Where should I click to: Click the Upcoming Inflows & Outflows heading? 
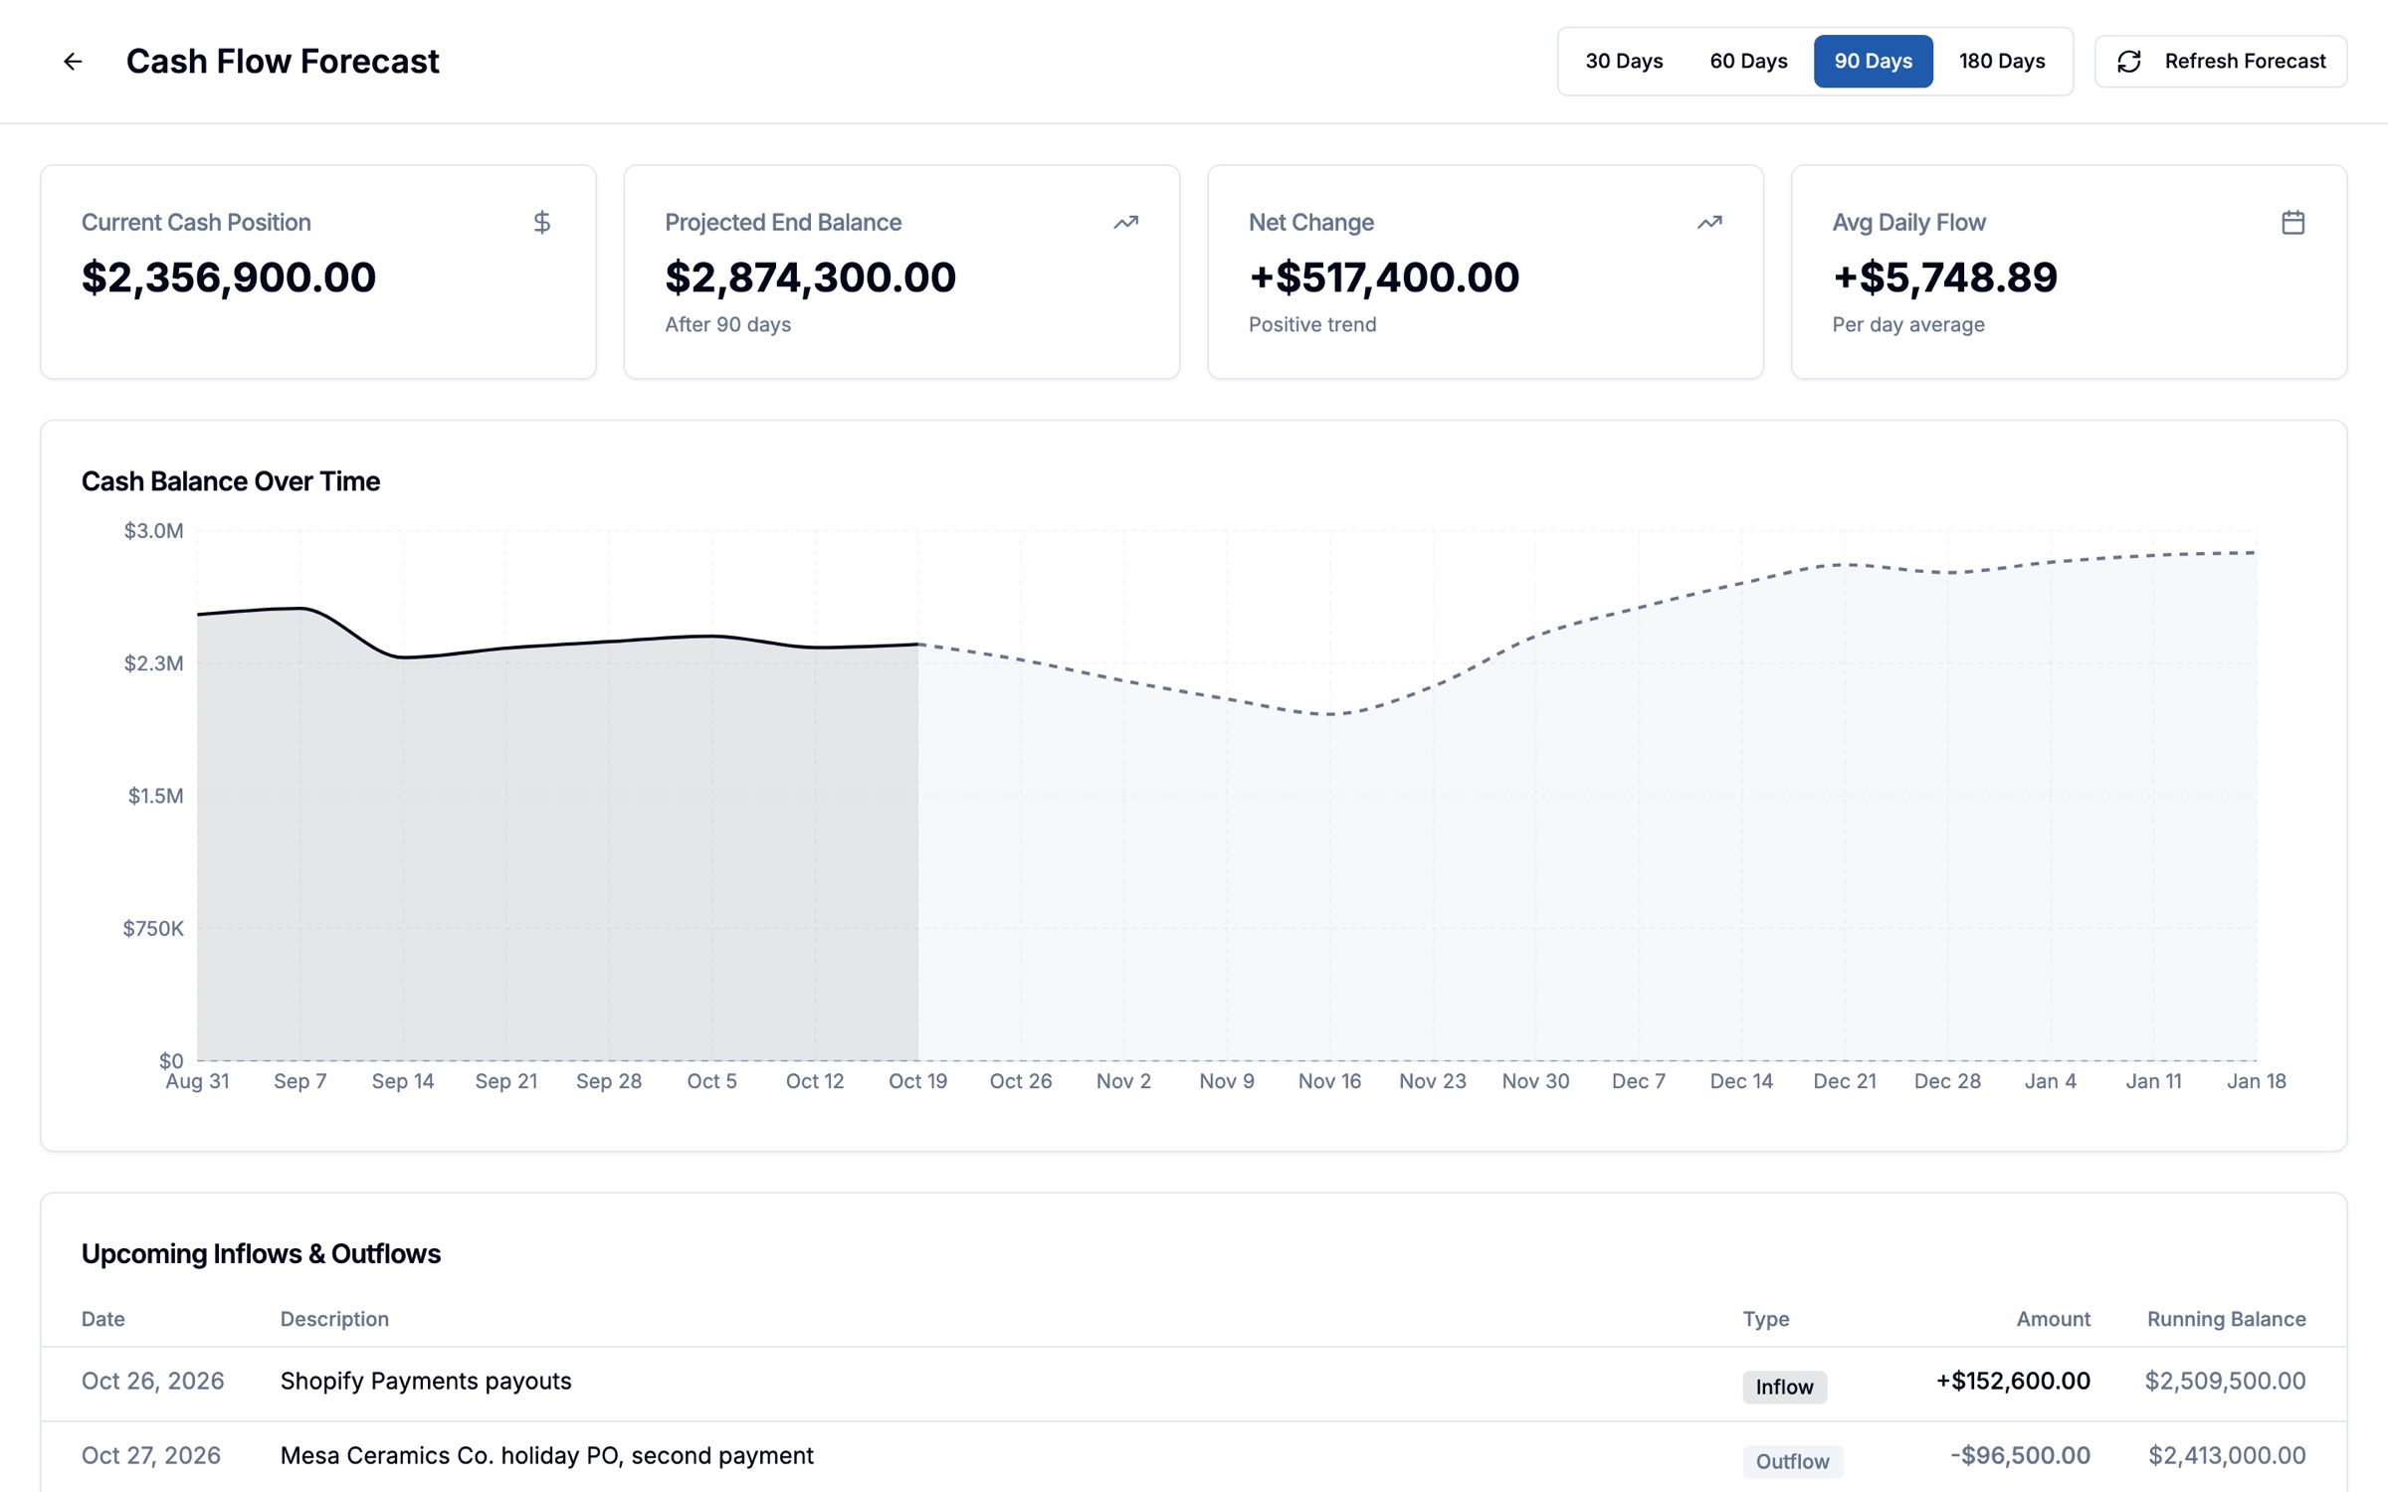[261, 1253]
